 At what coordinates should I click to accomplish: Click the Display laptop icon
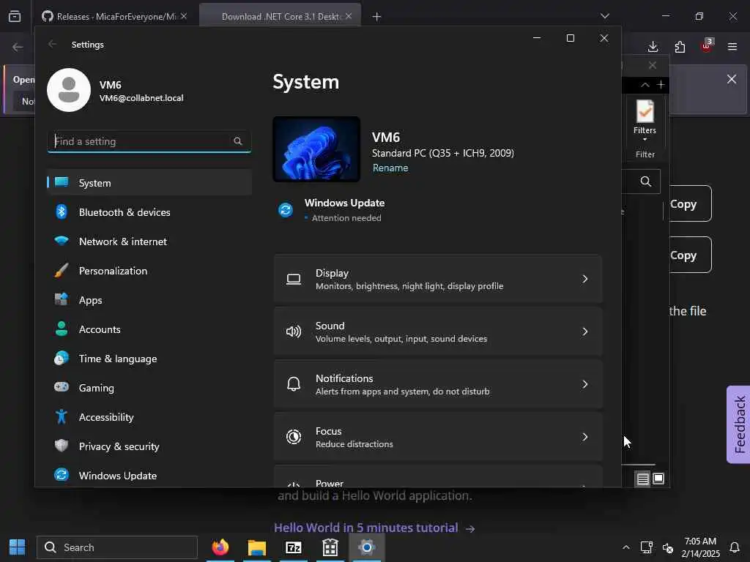tap(294, 279)
